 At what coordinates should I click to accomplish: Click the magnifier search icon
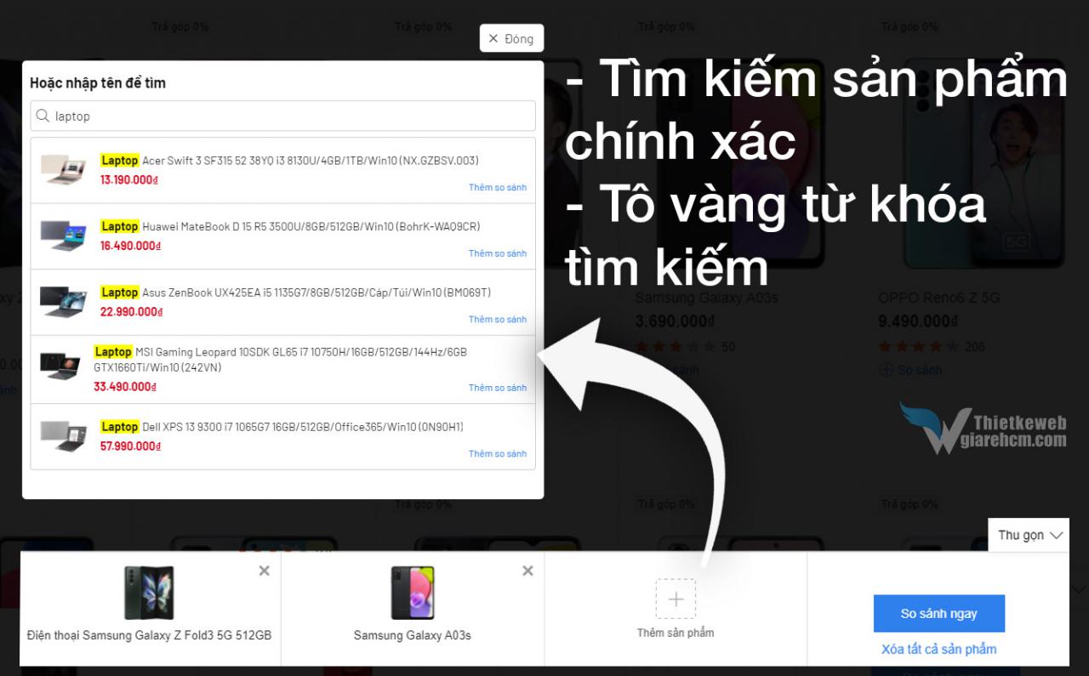pyautogui.click(x=43, y=116)
